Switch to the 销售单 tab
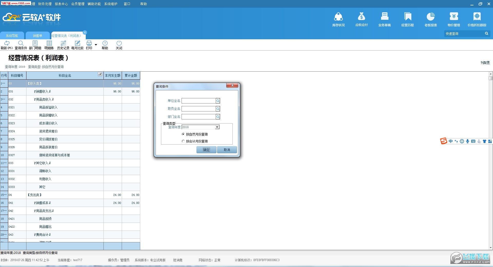Screen dimensions: 493x267 pyautogui.click(x=37, y=36)
